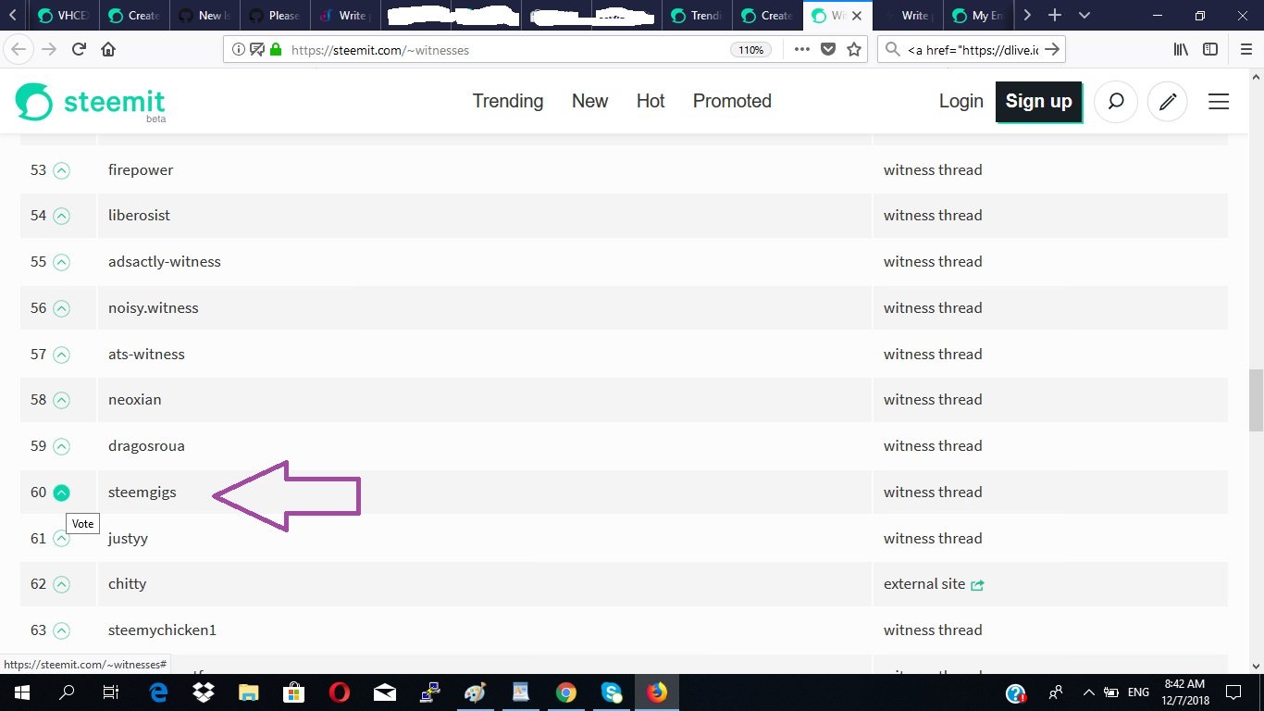Open the steemgigs witness profile
The image size is (1264, 711).
click(x=142, y=493)
